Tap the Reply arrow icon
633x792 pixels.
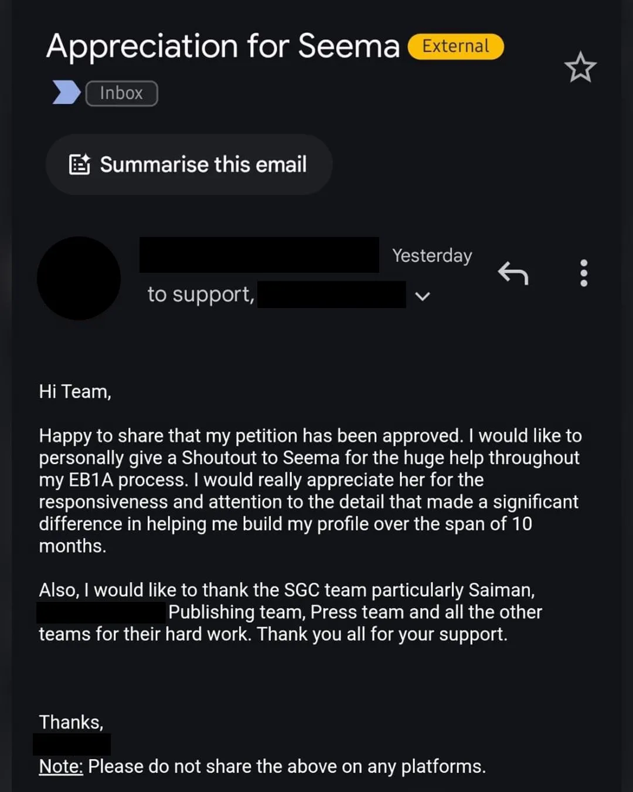513,273
